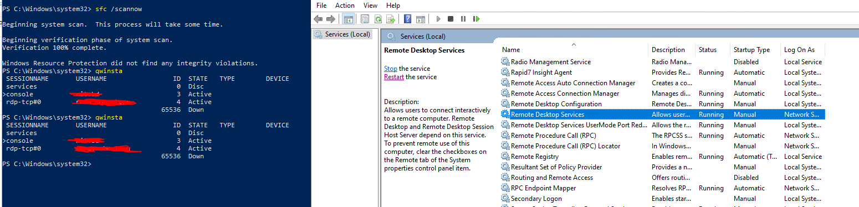This screenshot has width=859, height=207.
Task: Click Remote Desktop Services heading in details pane
Action: pos(425,50)
